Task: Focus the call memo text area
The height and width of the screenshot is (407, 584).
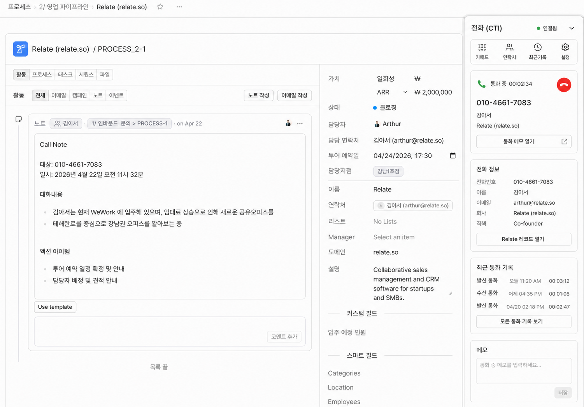Action: click(x=524, y=371)
